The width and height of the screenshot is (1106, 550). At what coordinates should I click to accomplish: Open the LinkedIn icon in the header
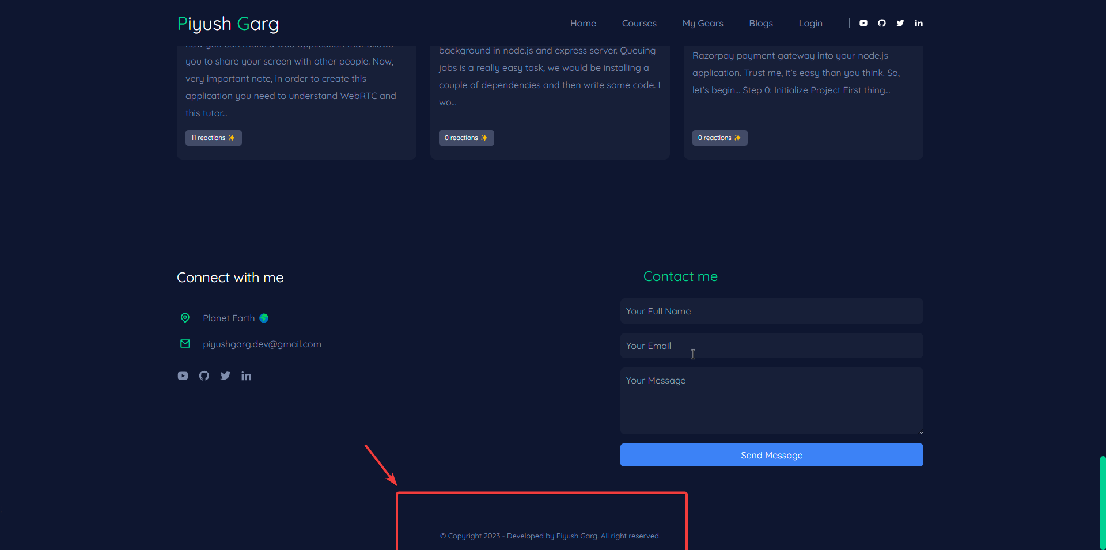[x=918, y=23]
